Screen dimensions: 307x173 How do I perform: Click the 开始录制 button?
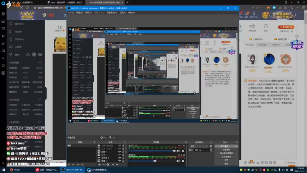[x=226, y=150]
